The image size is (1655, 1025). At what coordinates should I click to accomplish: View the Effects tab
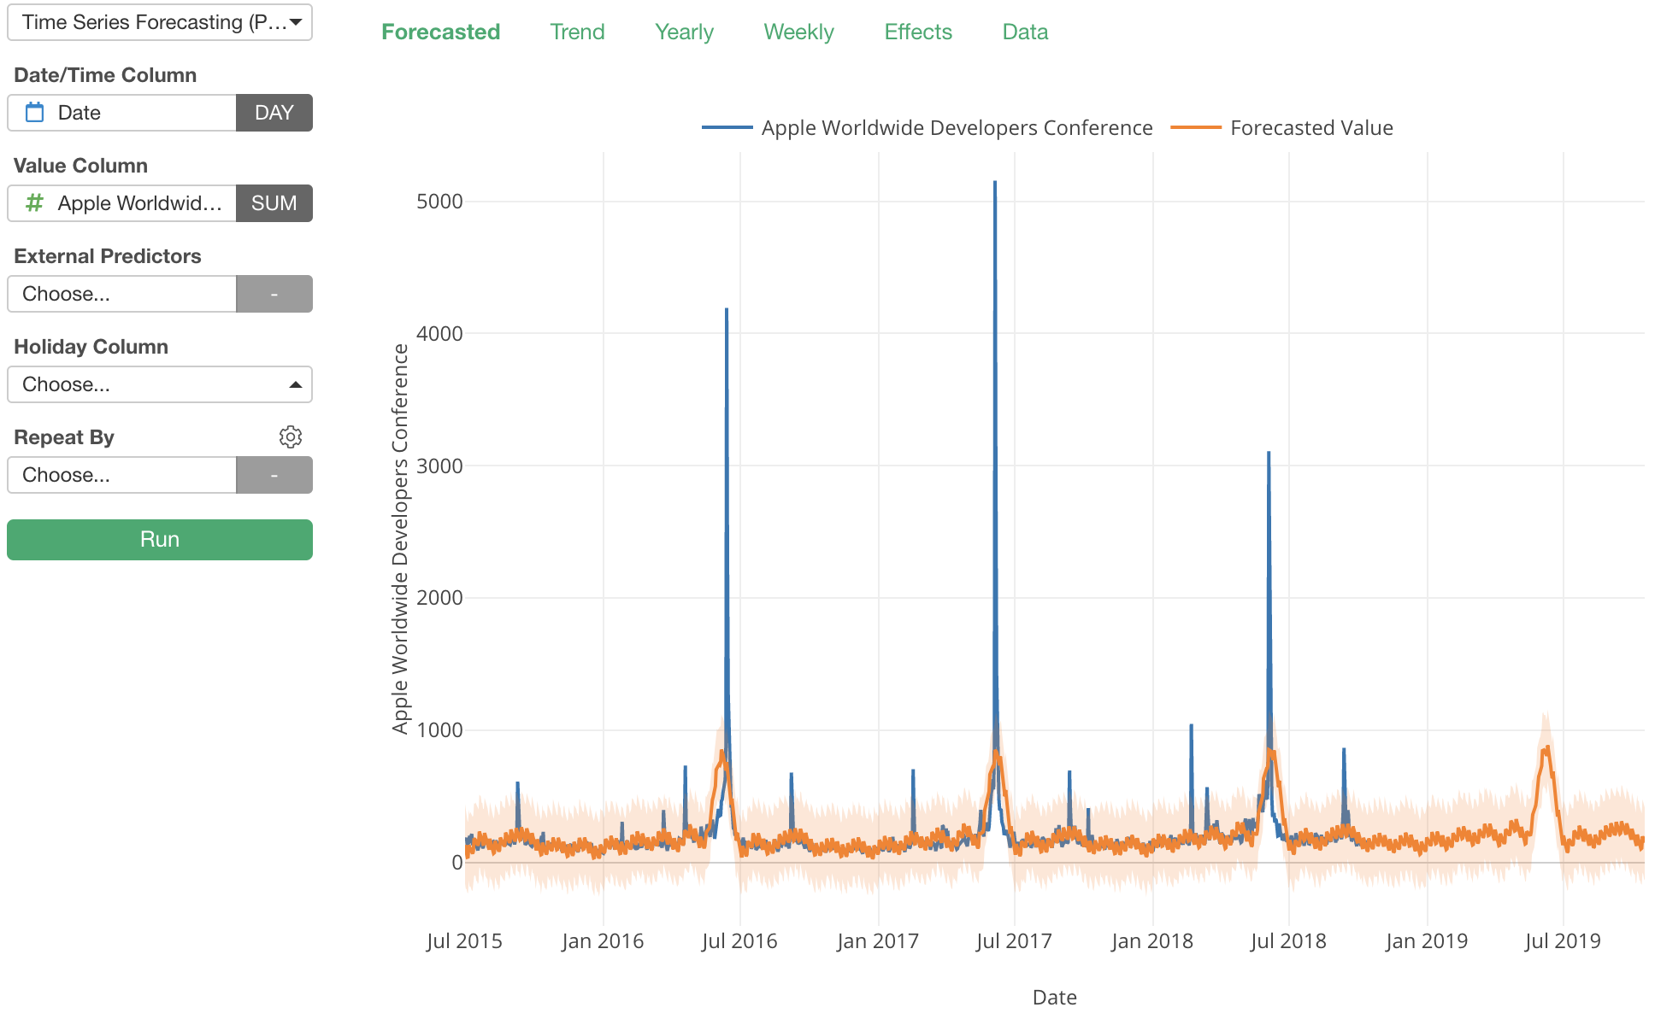point(918,32)
